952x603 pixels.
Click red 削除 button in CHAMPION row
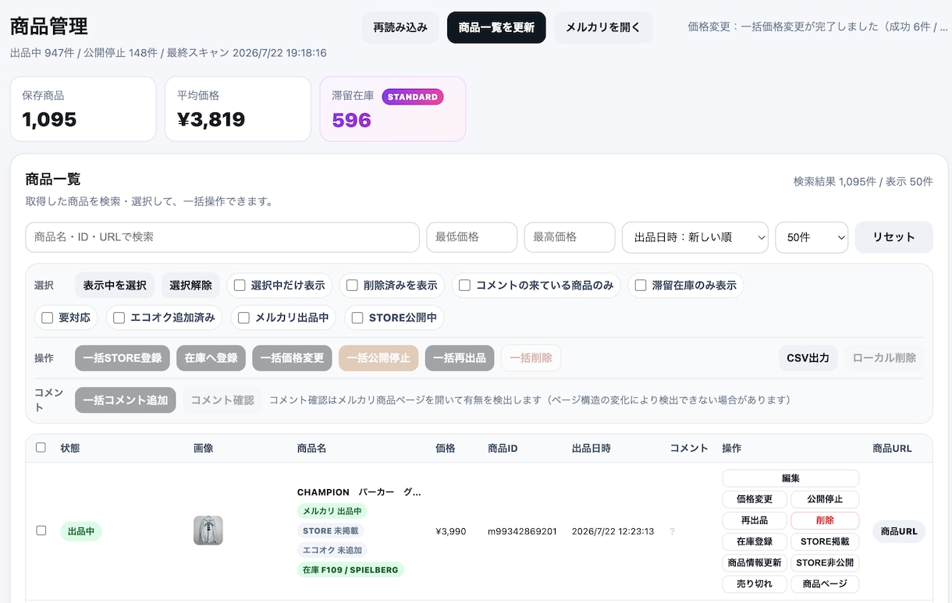pos(825,520)
